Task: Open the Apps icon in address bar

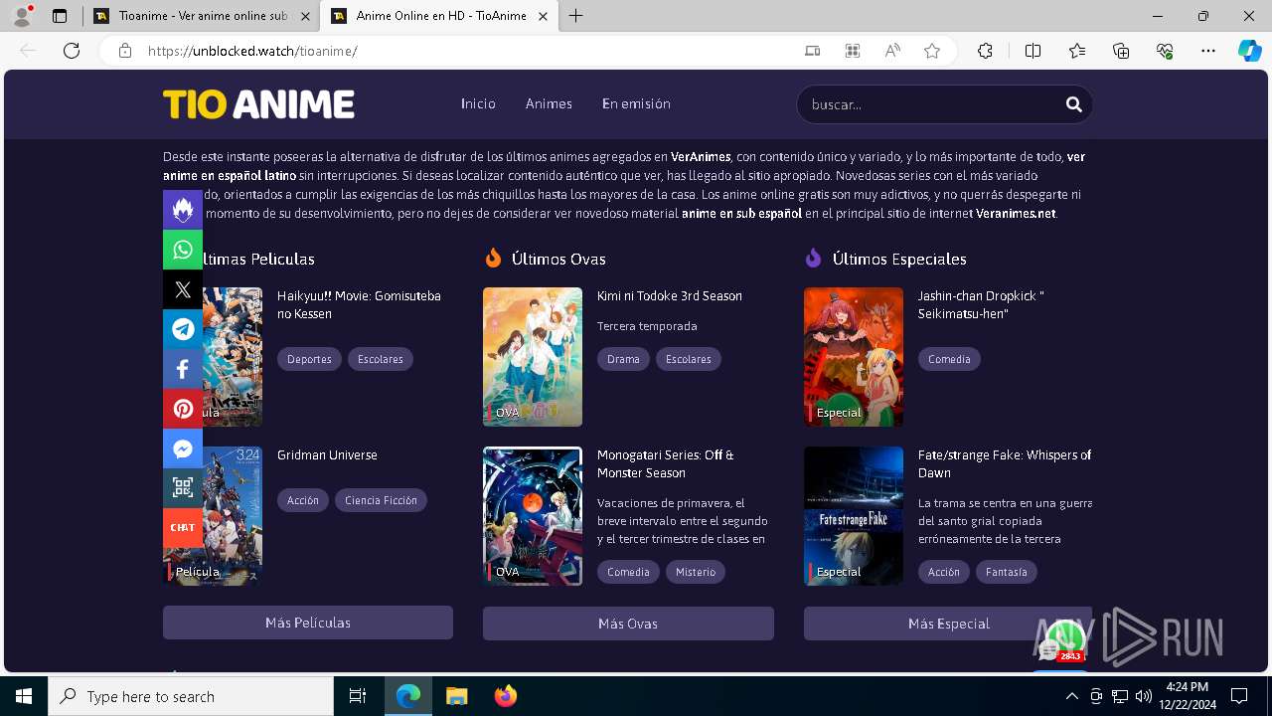Action: [x=853, y=51]
